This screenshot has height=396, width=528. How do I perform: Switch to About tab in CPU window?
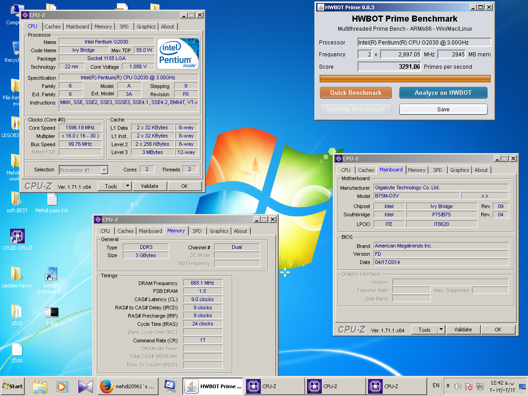click(168, 27)
